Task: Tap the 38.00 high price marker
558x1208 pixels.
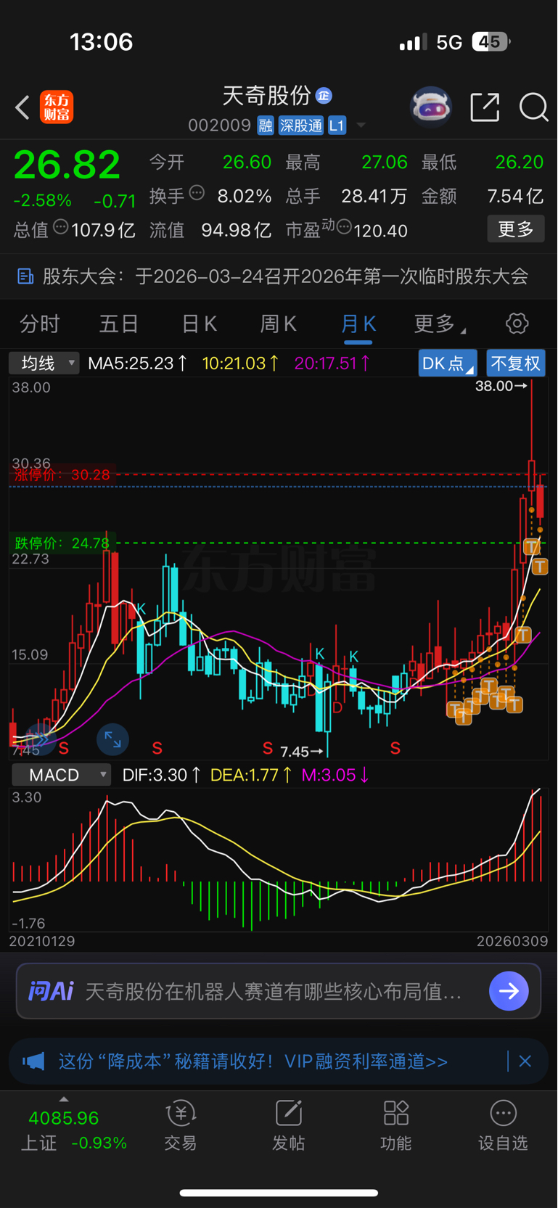Action: click(x=501, y=386)
